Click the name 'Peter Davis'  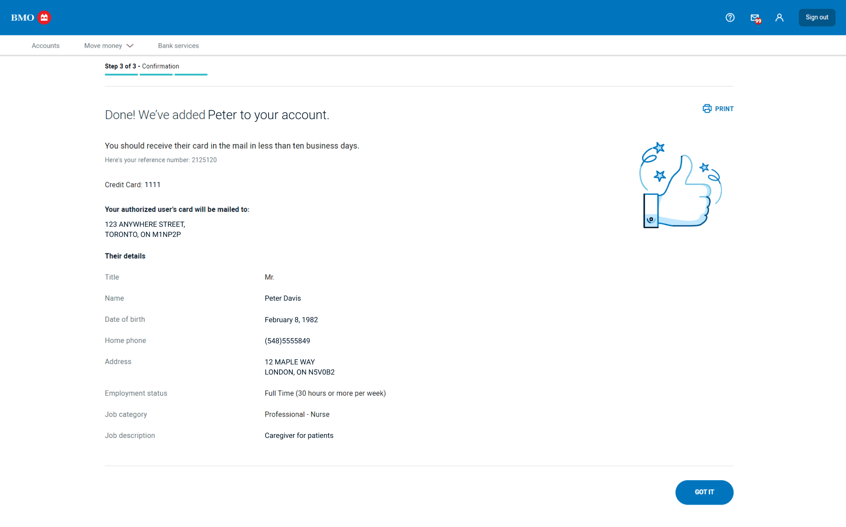tap(283, 298)
